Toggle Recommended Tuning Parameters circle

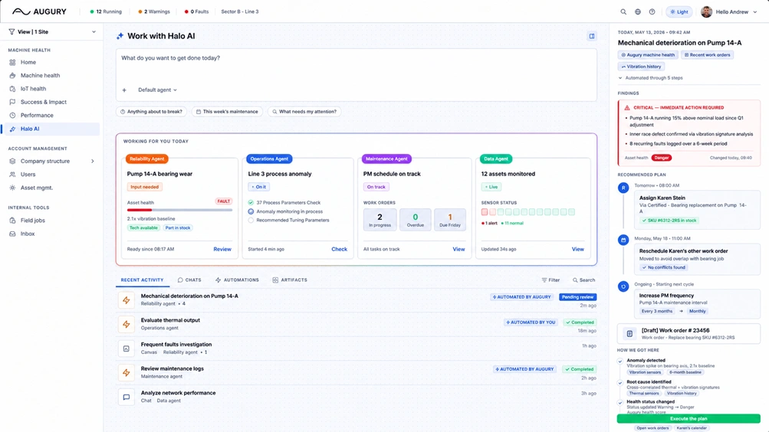click(251, 221)
